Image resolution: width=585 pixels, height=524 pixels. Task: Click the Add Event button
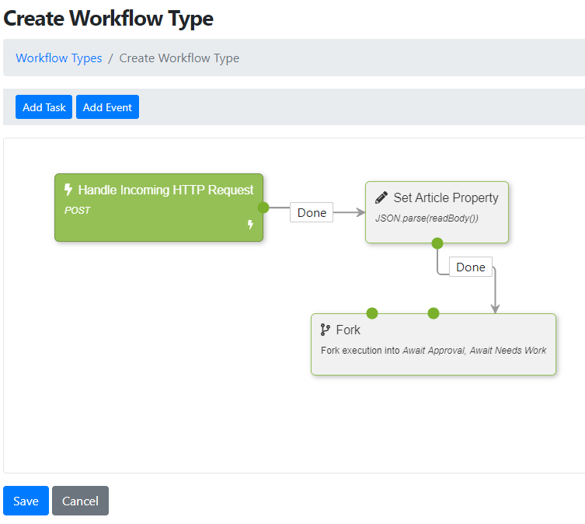[107, 107]
